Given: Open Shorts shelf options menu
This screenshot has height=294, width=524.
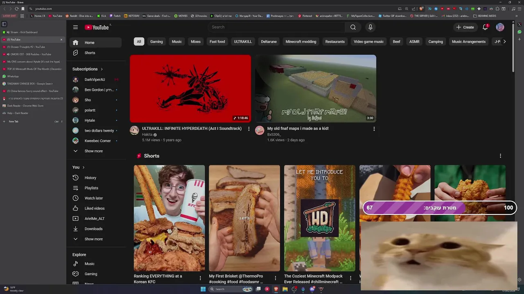Looking at the screenshot, I should coord(500,156).
